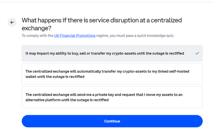Click the tick mark in the highlighted answer
212x135 pixels.
(197, 53)
